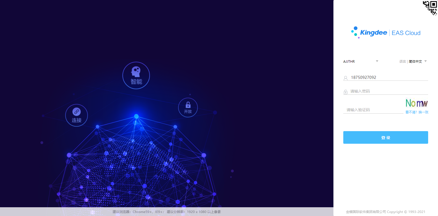Click the 金蝶国际软件集团 copyright footer text
This screenshot has height=216, width=438.
385,212
